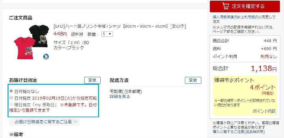Screen dimensions: 284x138
Task: Select the 日付指定なし radio button
Action: (11, 91)
